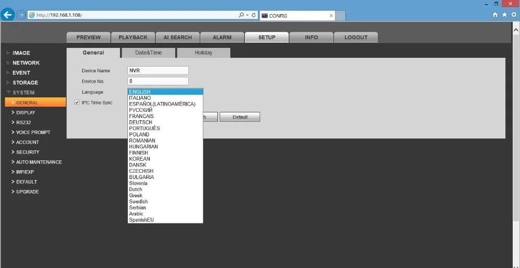Pick Swedish from the language list
The image size is (520, 268).
[165, 201]
